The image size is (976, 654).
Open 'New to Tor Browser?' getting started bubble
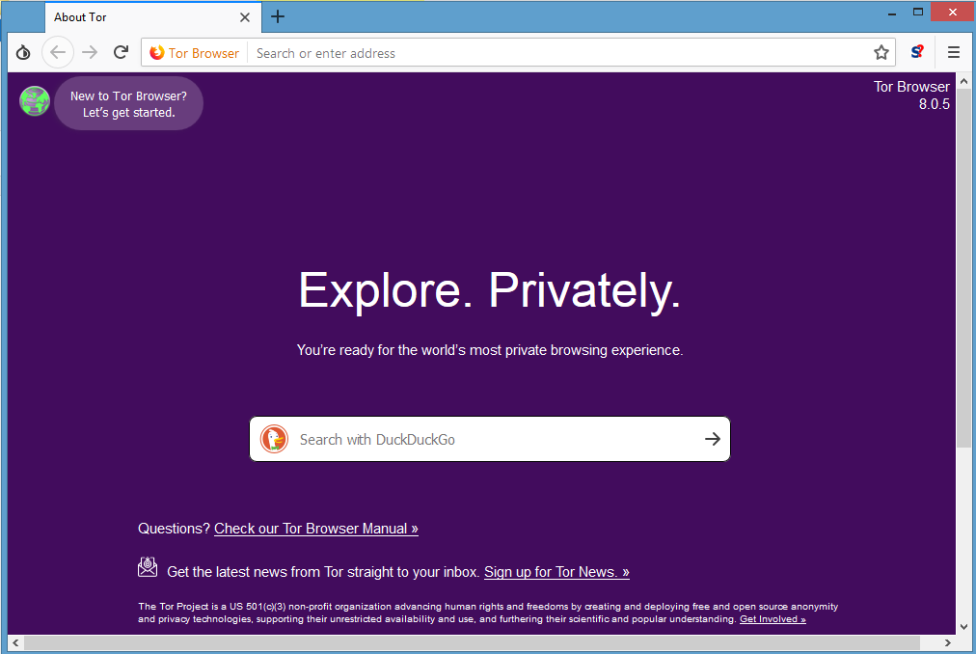click(128, 104)
